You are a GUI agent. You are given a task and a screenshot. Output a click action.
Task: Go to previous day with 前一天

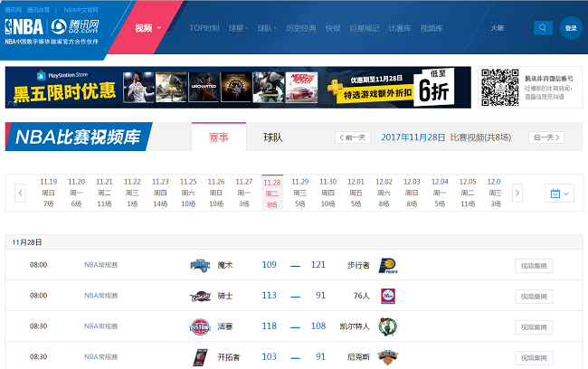[x=353, y=137]
